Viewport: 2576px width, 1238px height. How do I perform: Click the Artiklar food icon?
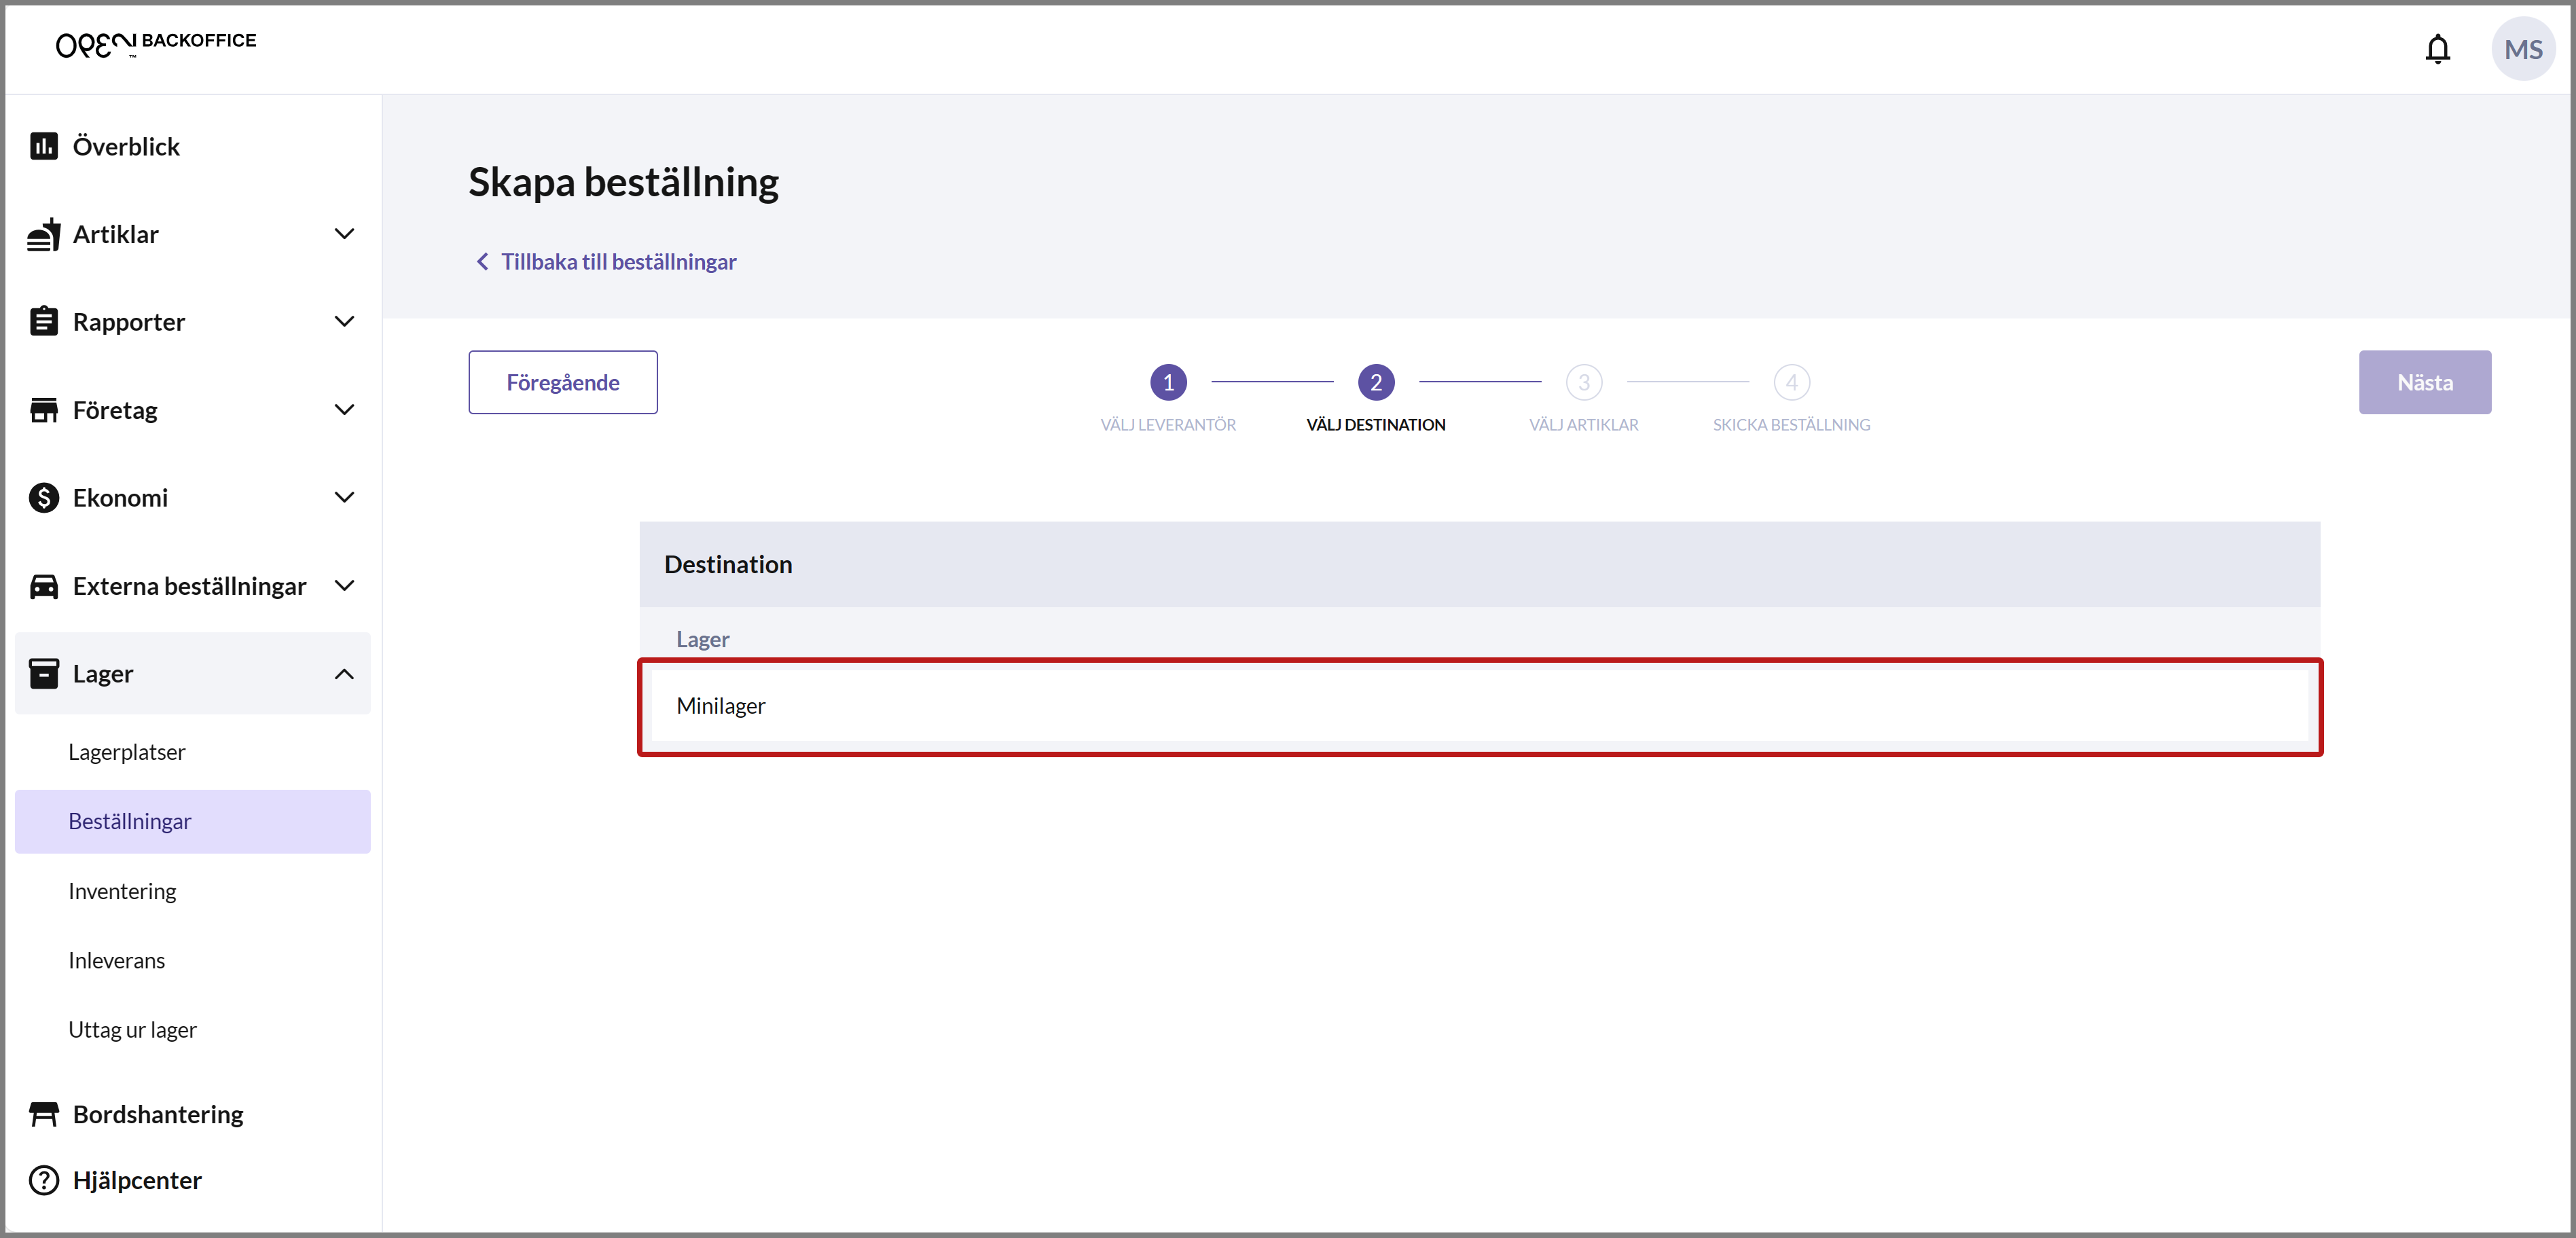tap(43, 234)
